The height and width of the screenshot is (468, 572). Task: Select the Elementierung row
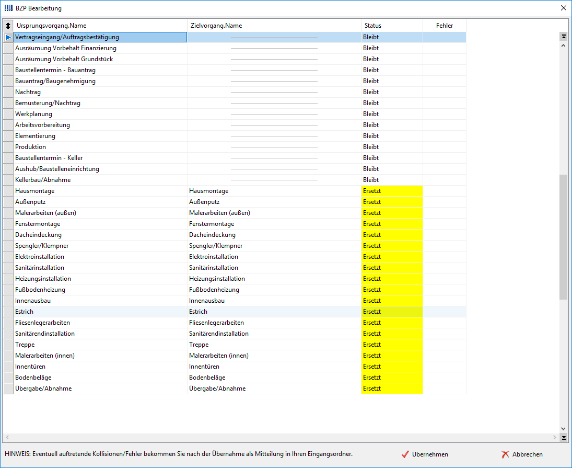click(235, 136)
